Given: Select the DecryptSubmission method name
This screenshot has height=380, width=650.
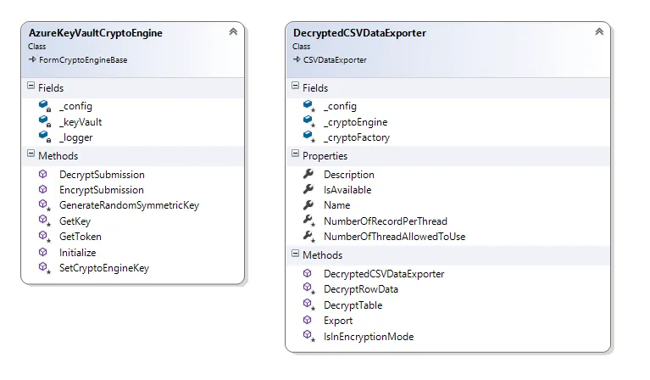Looking at the screenshot, I should (x=102, y=175).
